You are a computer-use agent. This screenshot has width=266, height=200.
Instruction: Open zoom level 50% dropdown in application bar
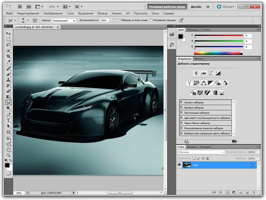[x=57, y=7]
